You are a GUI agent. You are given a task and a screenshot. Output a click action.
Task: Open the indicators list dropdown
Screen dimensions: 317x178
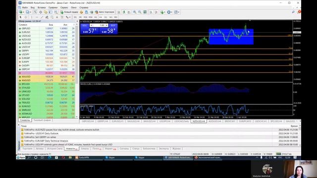click(x=162, y=12)
